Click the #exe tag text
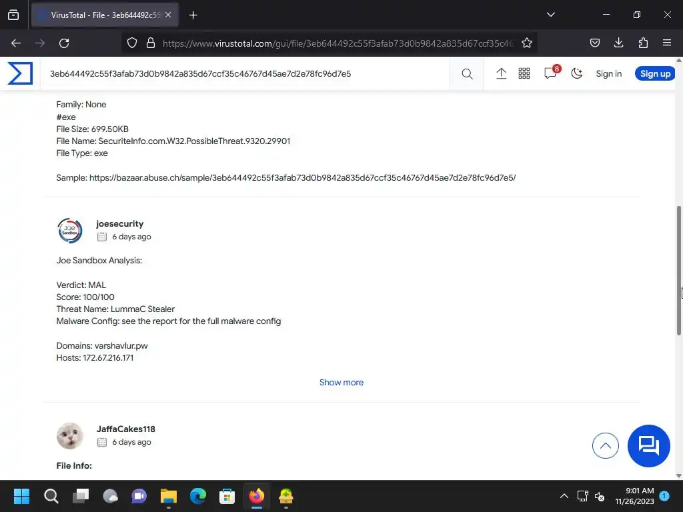Viewport: 683px width, 512px height. pos(66,117)
